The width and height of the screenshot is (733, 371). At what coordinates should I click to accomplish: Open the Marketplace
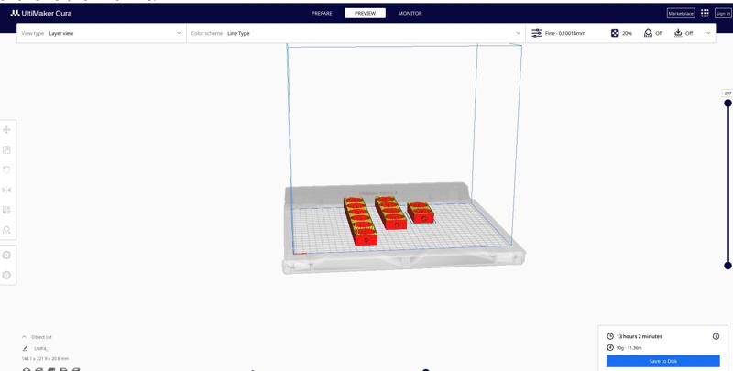click(x=681, y=14)
